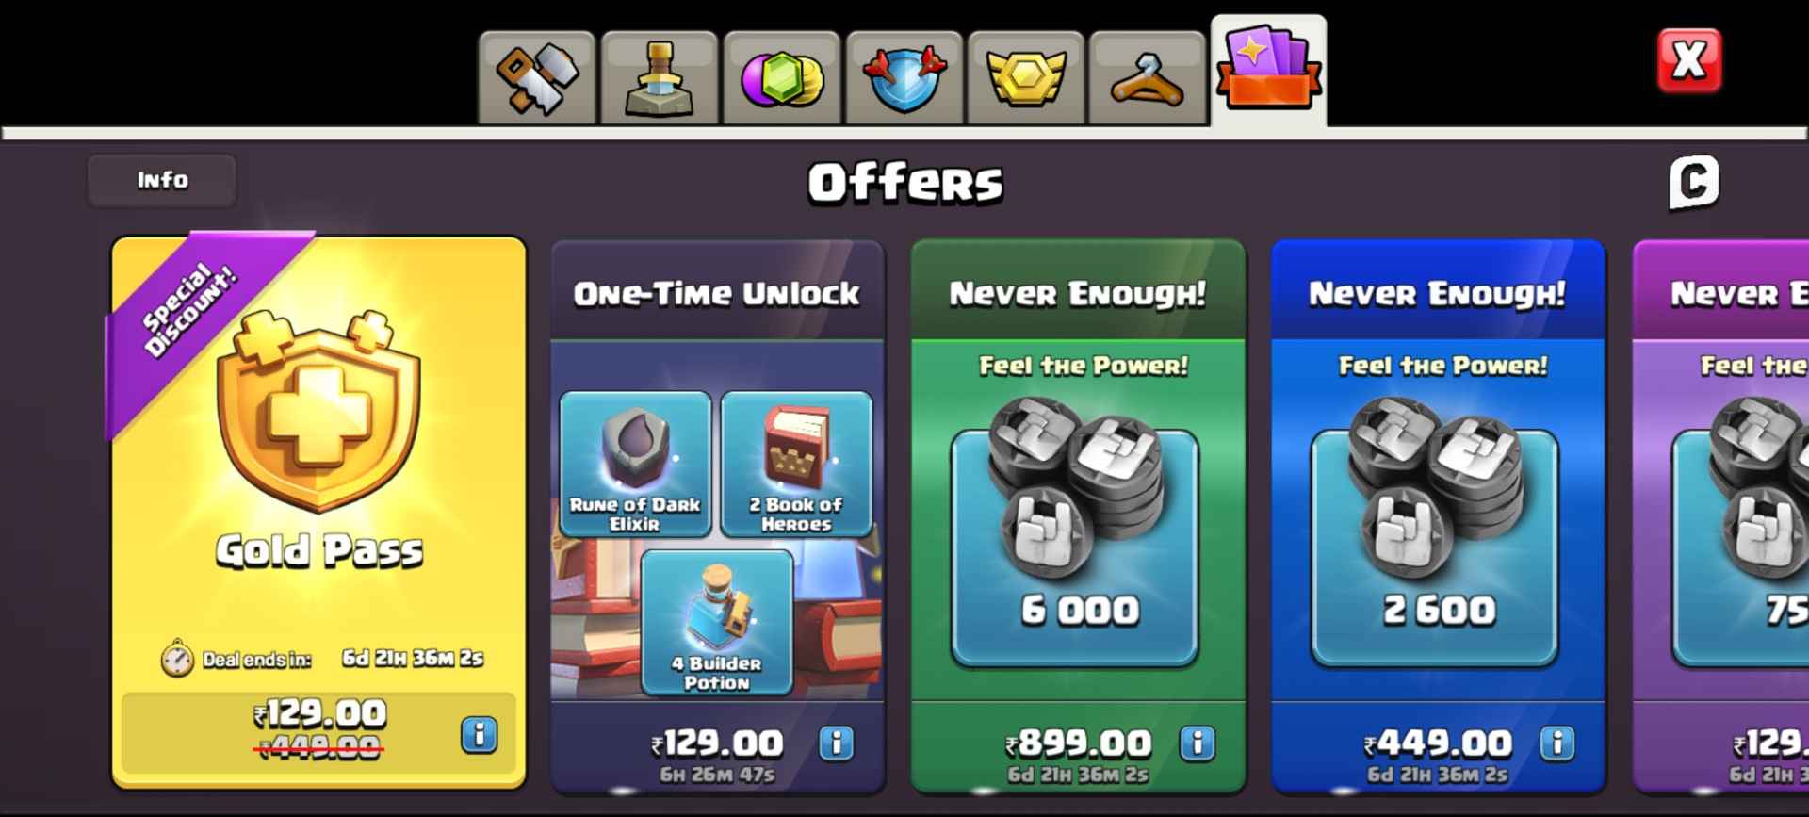The height and width of the screenshot is (817, 1809).
Task: Open the gems and coins resources tab
Action: click(782, 77)
